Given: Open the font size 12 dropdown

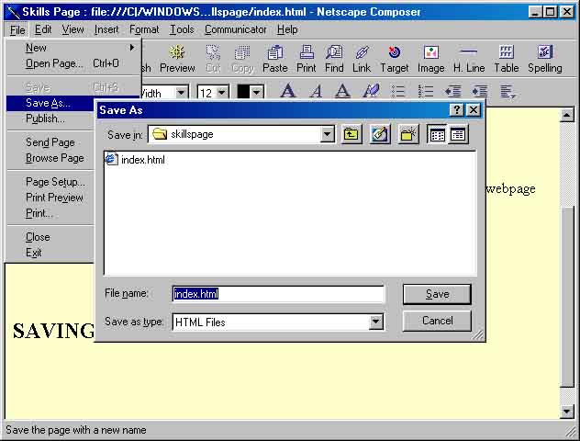Looking at the screenshot, I should pos(222,92).
